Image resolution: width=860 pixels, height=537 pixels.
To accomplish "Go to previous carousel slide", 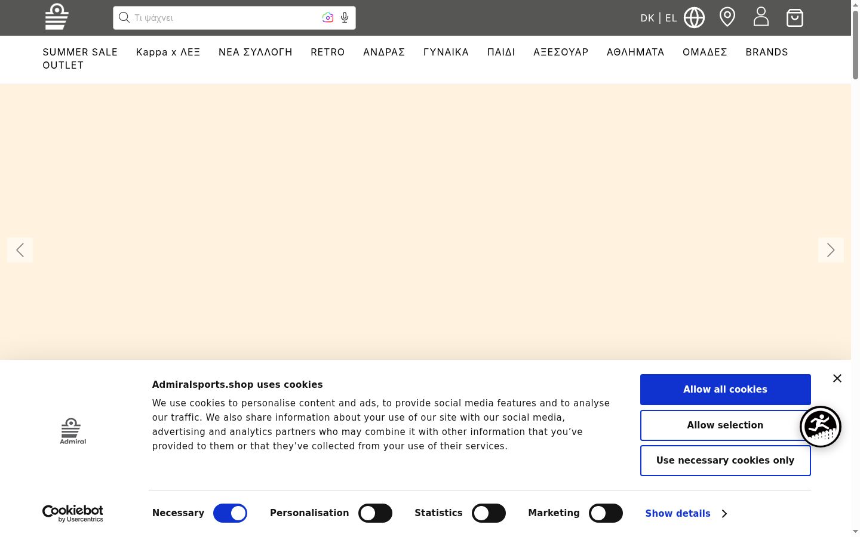I will [x=20, y=250].
